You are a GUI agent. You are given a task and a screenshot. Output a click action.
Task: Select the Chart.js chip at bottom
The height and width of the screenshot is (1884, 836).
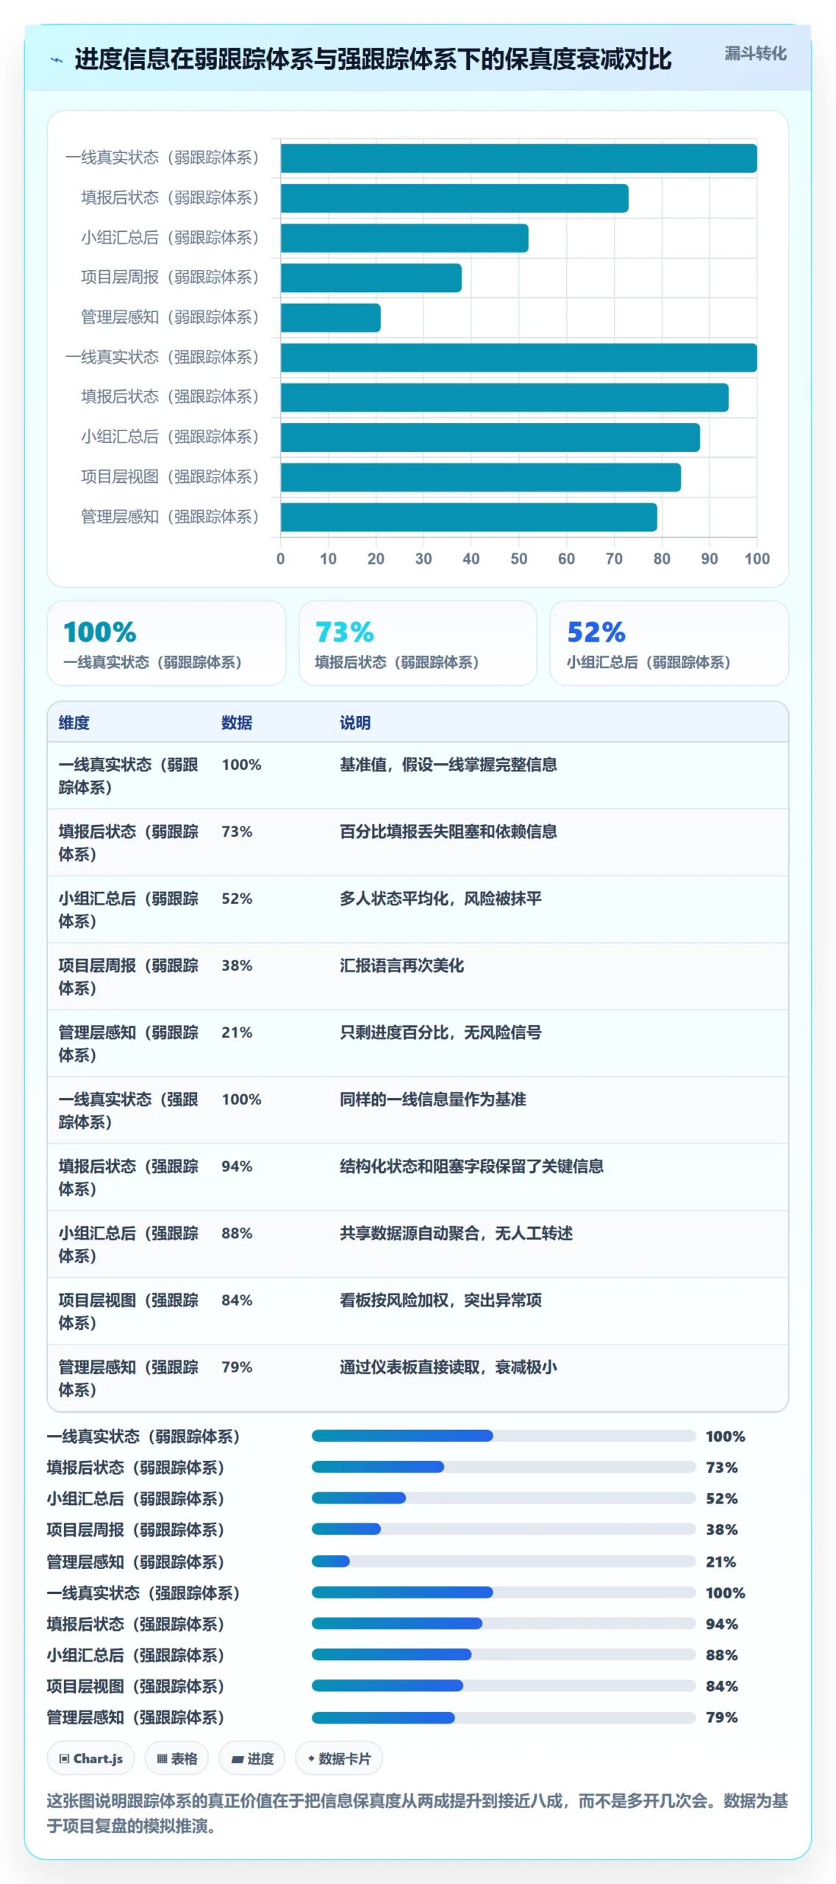pos(90,1758)
